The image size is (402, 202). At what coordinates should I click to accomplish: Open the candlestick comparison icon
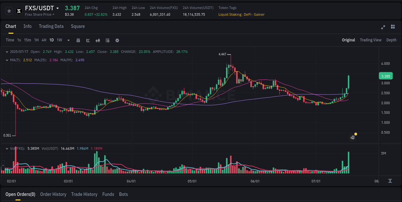point(97,40)
